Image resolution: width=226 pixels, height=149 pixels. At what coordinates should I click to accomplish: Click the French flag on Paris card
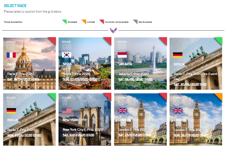(x=11, y=55)
